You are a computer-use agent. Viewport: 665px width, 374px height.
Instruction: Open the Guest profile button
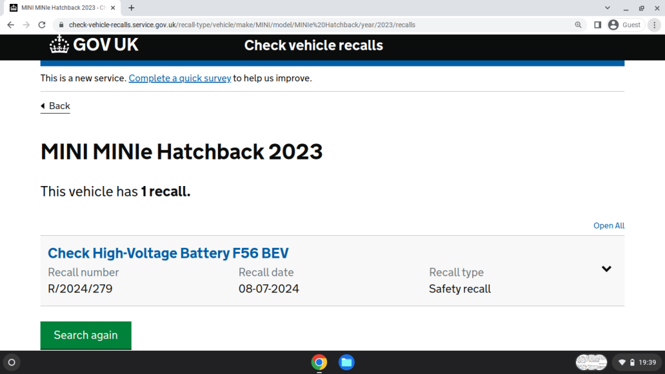626,25
